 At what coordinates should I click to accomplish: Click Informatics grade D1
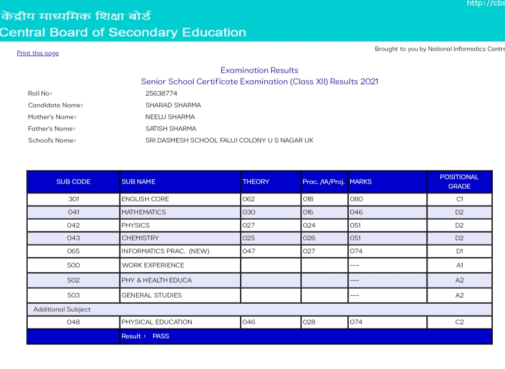459,251
